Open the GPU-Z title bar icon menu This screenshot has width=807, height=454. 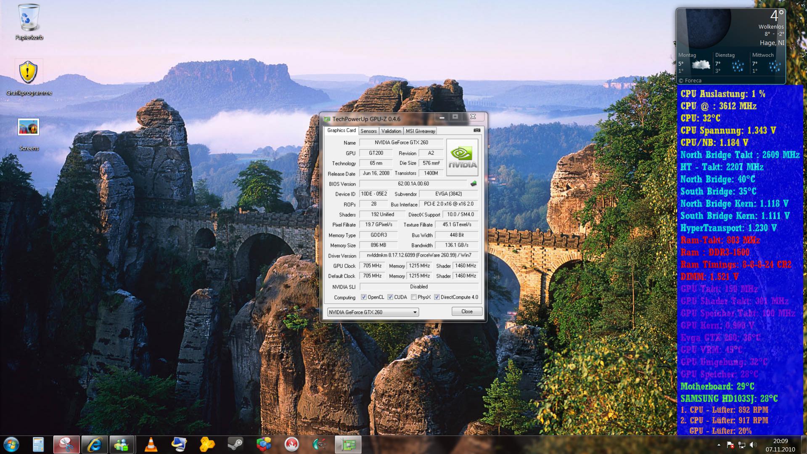(x=327, y=119)
